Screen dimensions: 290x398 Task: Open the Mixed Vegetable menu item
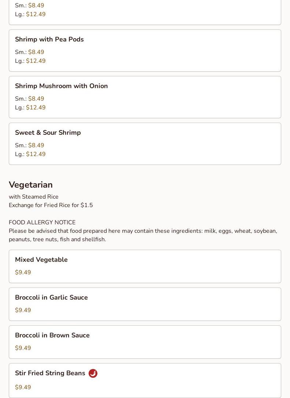(41, 260)
